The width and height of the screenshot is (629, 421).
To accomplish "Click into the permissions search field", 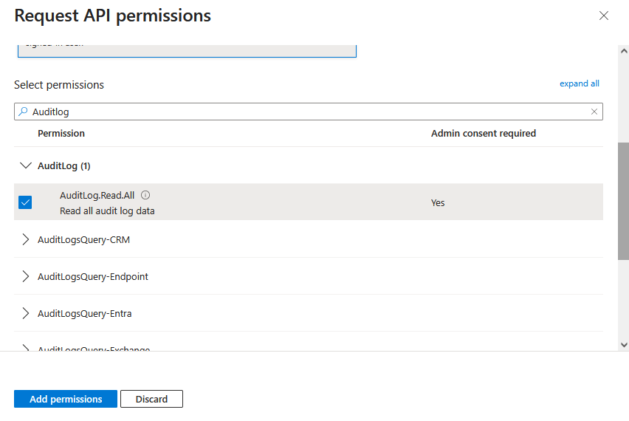I will (x=295, y=112).
